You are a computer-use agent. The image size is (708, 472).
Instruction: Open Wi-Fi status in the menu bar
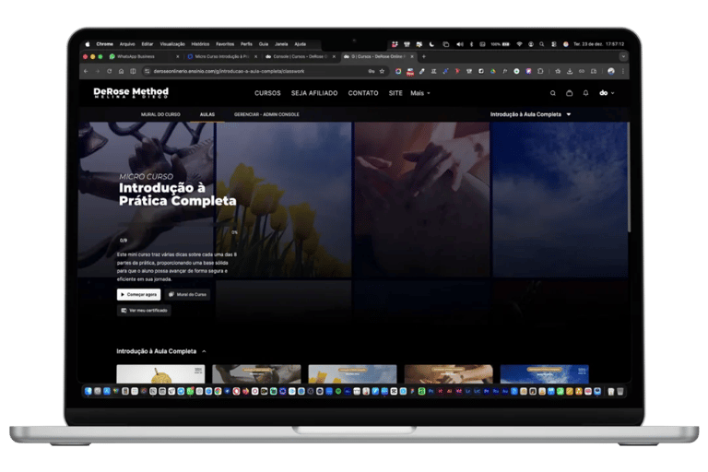(519, 44)
